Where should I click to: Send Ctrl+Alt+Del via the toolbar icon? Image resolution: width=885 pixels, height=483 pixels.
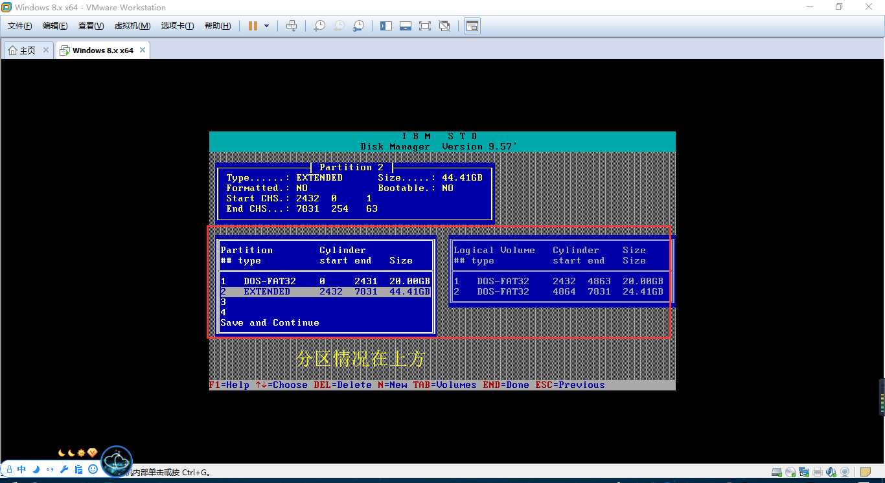tap(292, 26)
